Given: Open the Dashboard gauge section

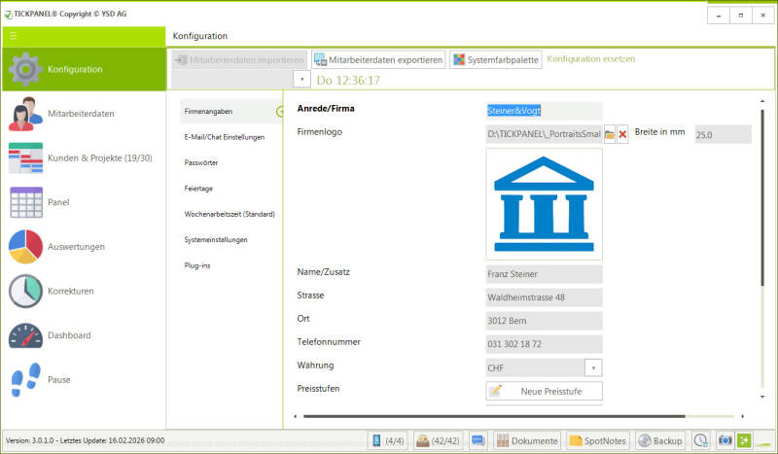Looking at the screenshot, I should point(84,335).
